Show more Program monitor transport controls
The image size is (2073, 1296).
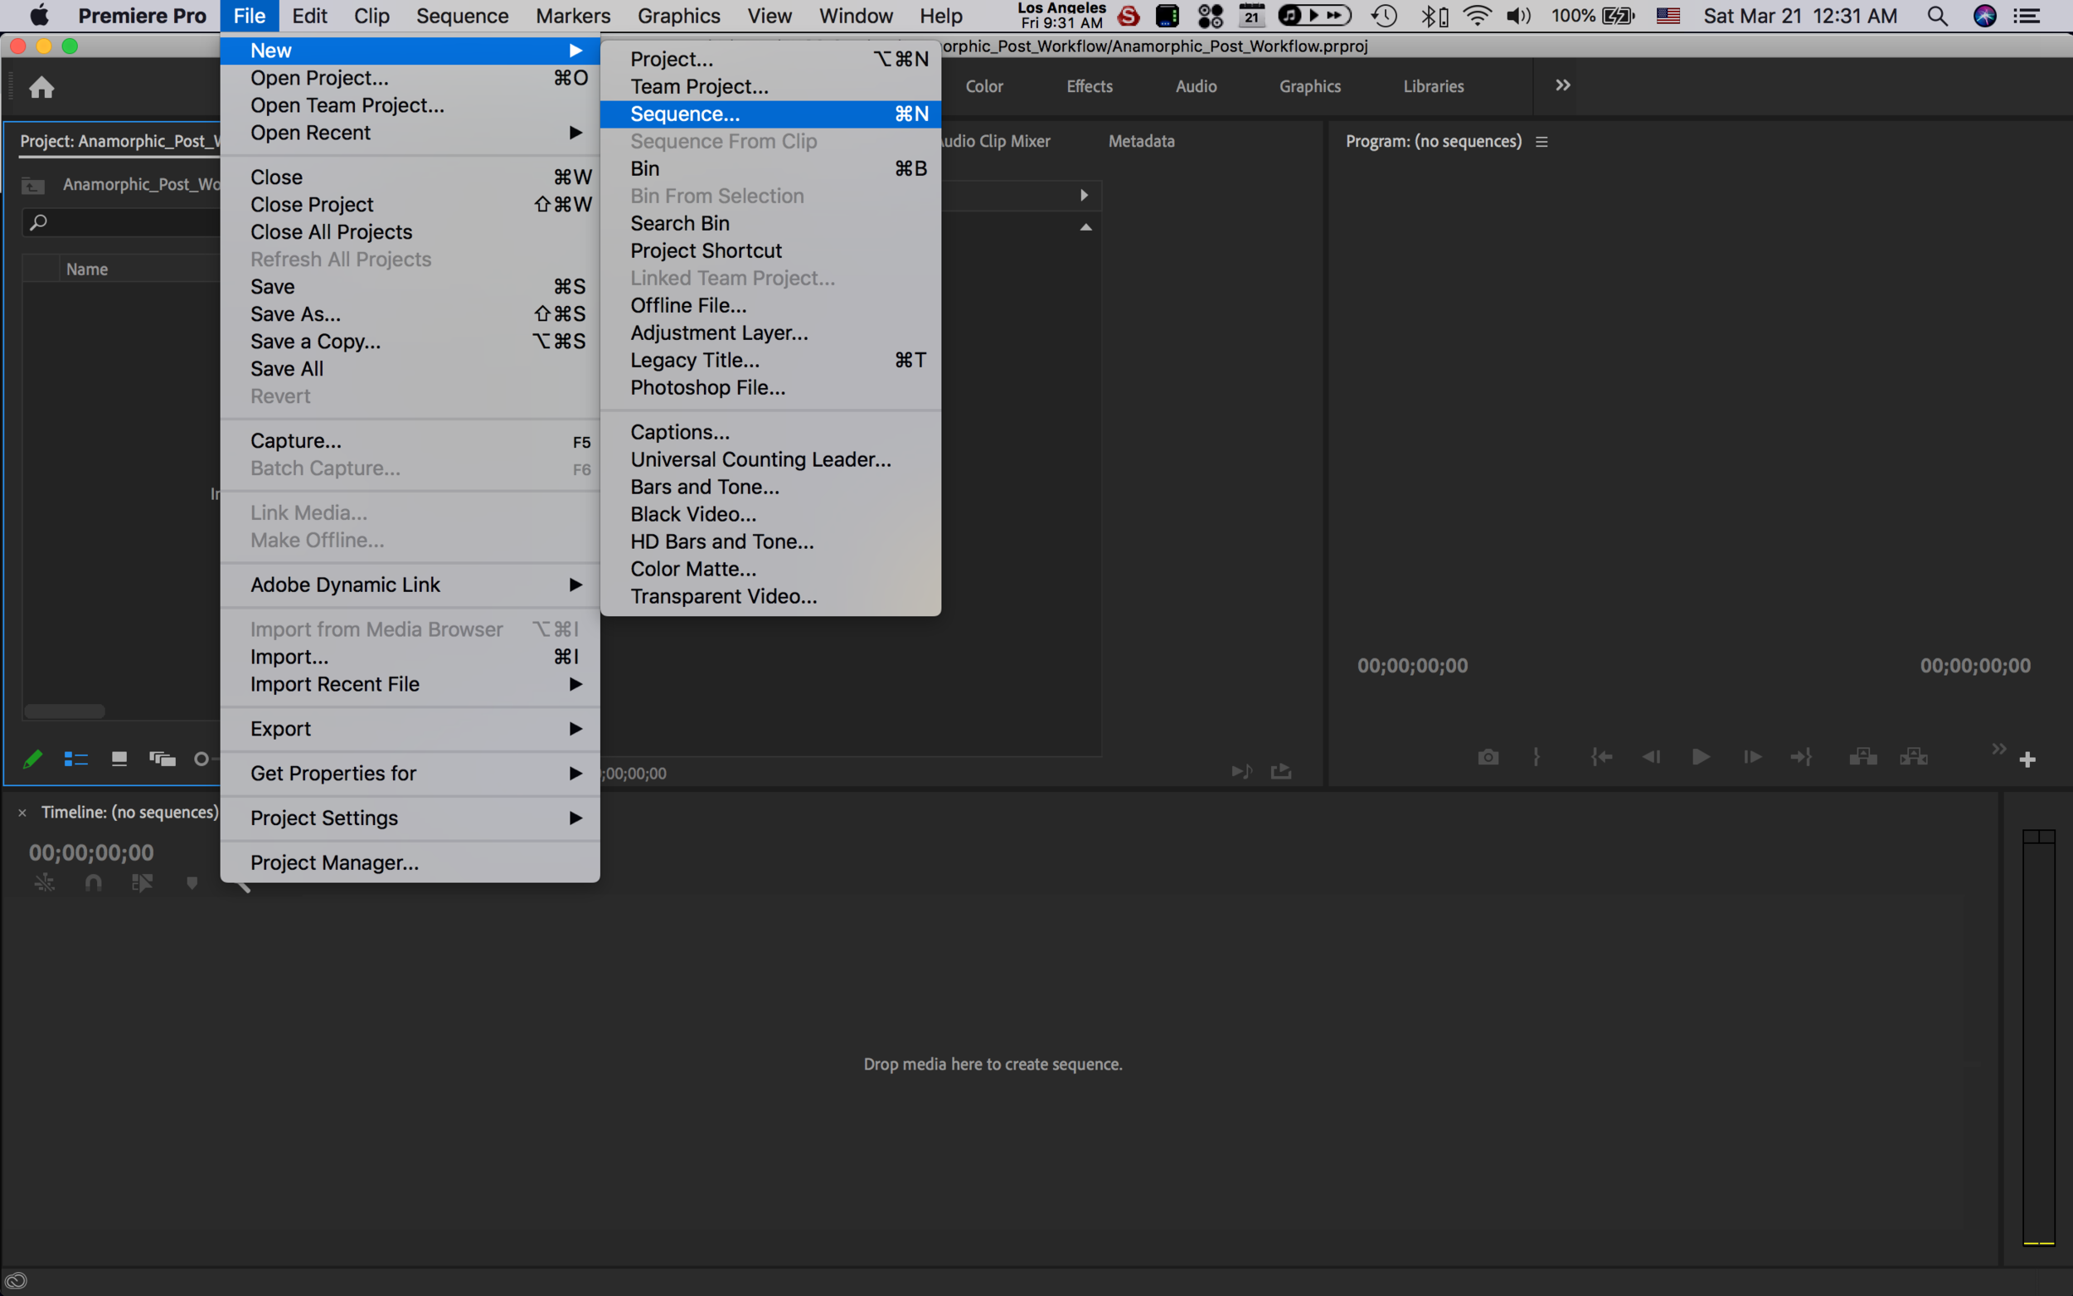[1998, 748]
